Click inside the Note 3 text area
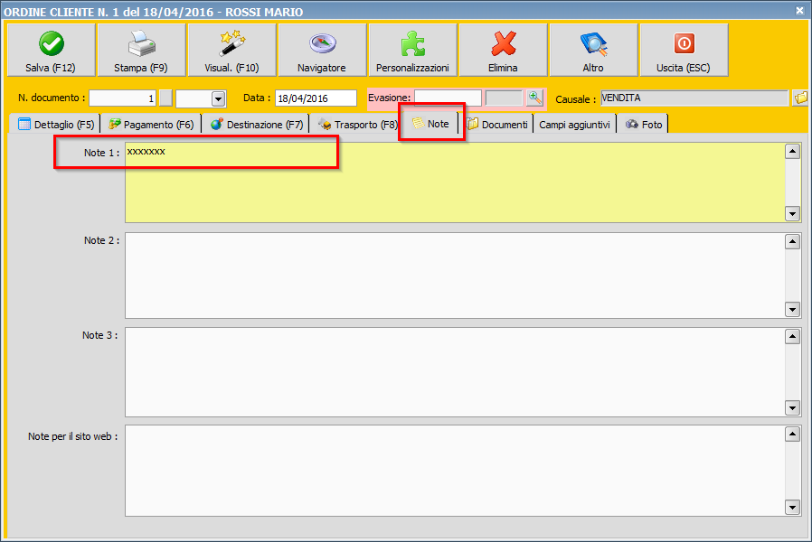This screenshot has width=812, height=542. 455,372
